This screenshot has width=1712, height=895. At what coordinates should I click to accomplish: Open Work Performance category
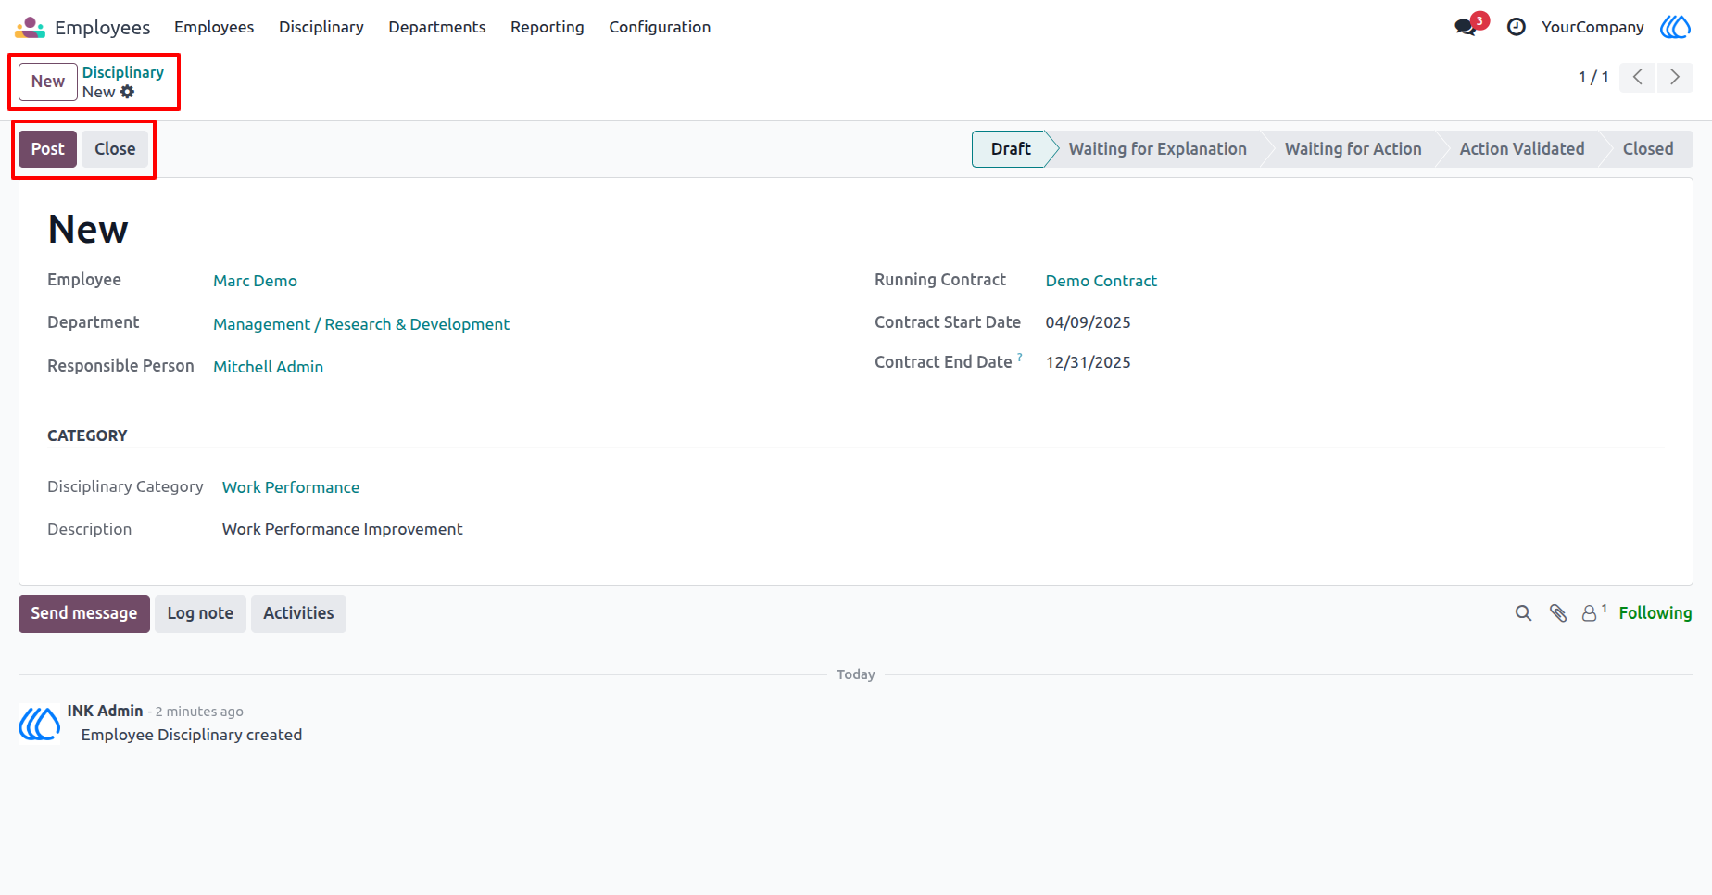[291, 487]
